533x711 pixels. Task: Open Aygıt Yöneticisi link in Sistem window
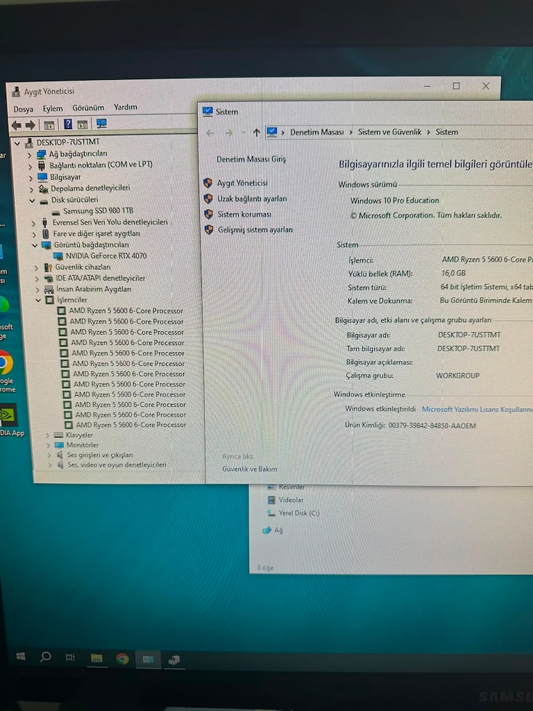click(242, 183)
